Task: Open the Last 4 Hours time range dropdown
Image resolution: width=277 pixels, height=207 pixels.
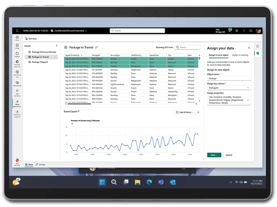Action: coord(185,112)
